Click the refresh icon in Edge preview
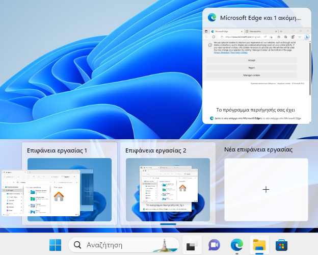Screen dimensions: 318x255 [214, 37]
